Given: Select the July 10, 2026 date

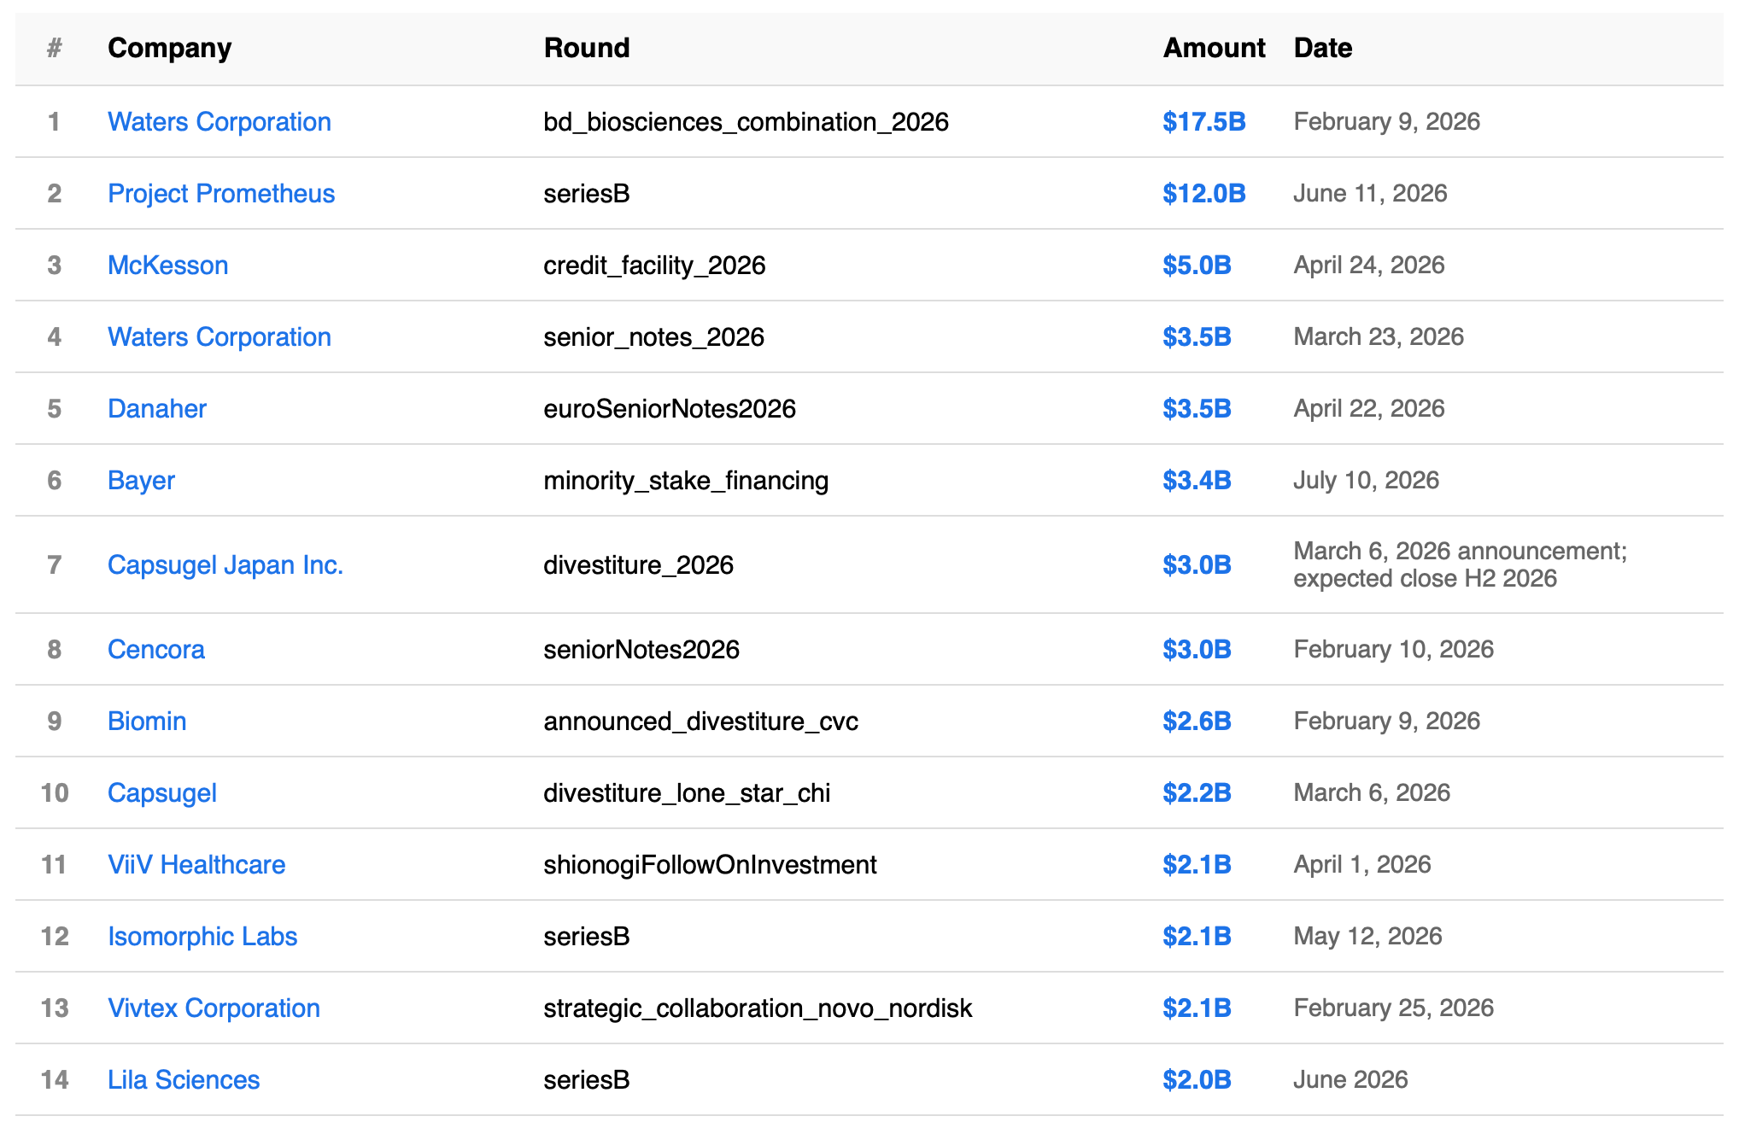Looking at the screenshot, I should [x=1367, y=481].
